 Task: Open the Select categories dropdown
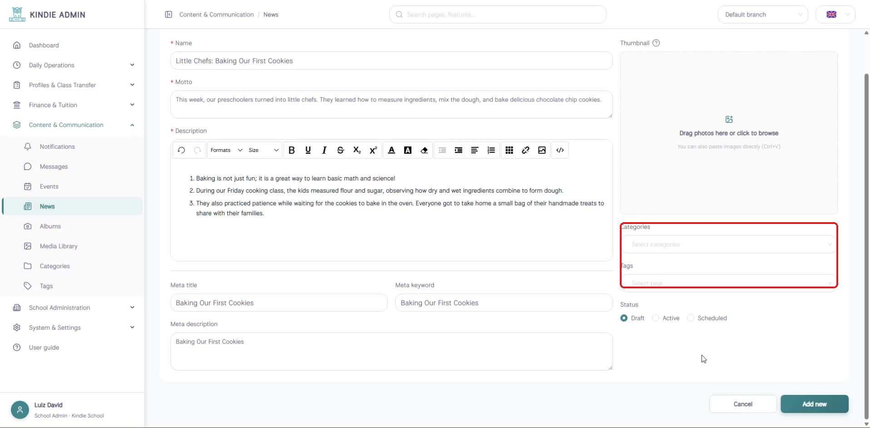[729, 244]
